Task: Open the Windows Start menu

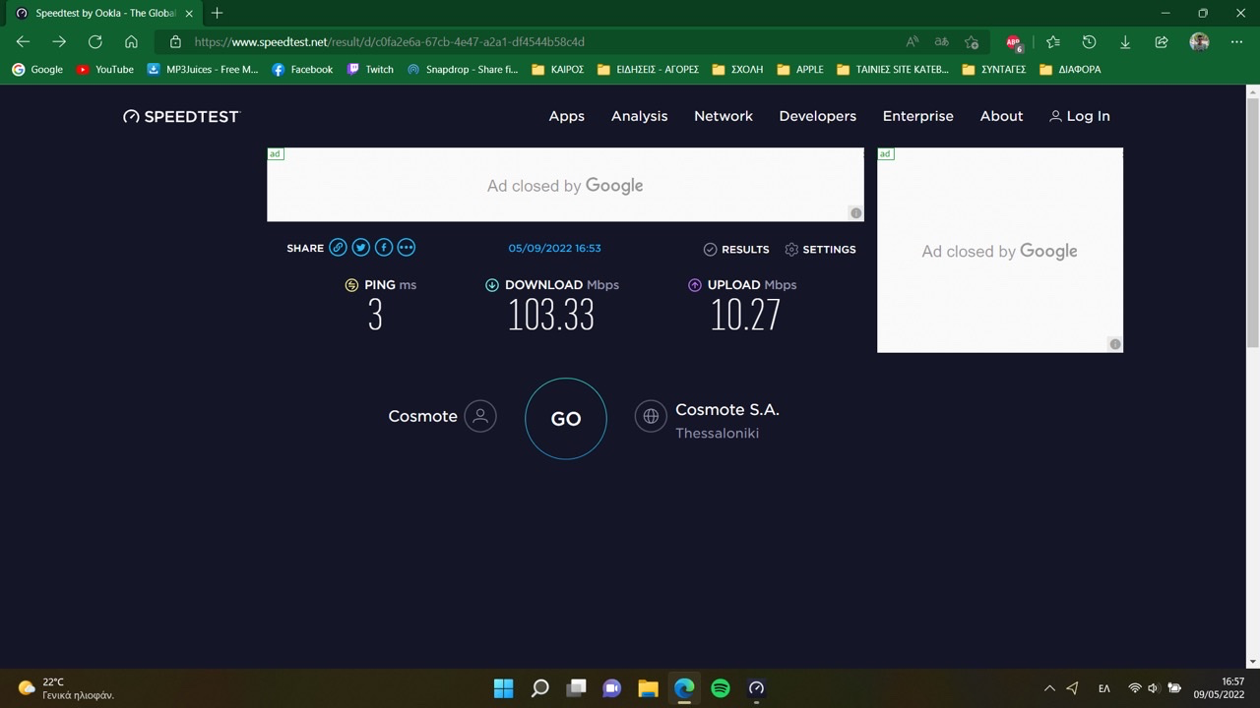Action: tap(503, 688)
